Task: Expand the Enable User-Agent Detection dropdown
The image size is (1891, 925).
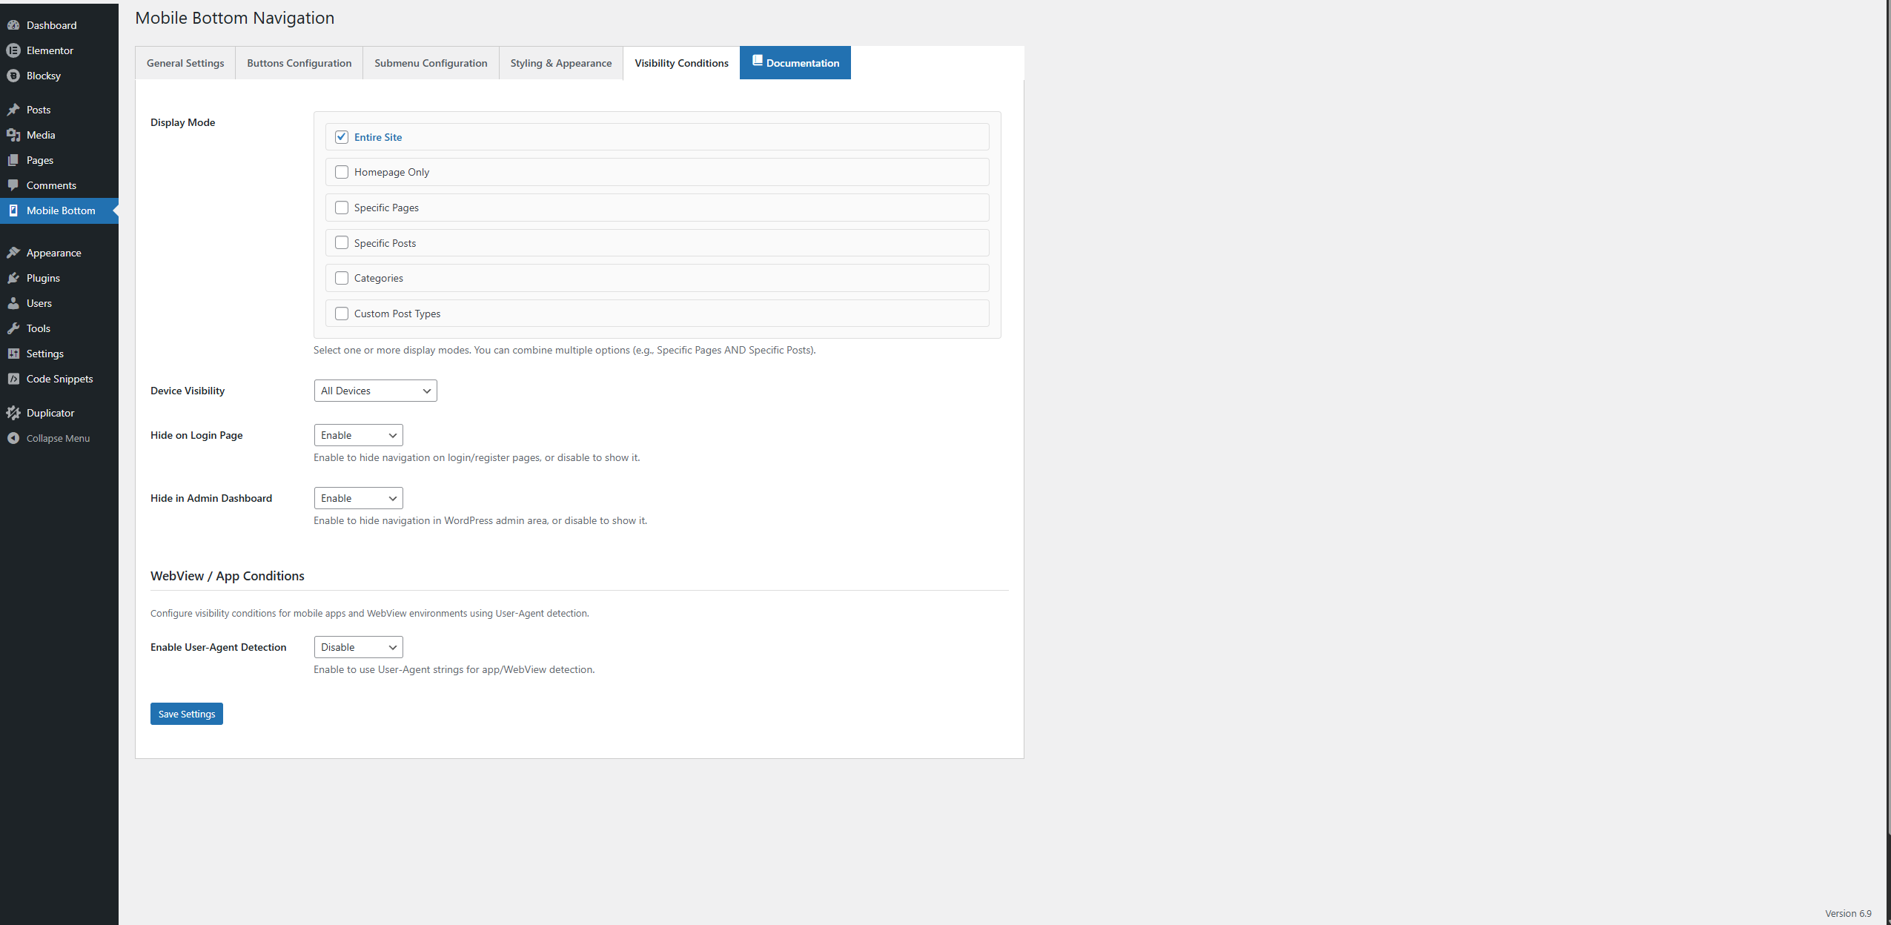Action: 358,647
